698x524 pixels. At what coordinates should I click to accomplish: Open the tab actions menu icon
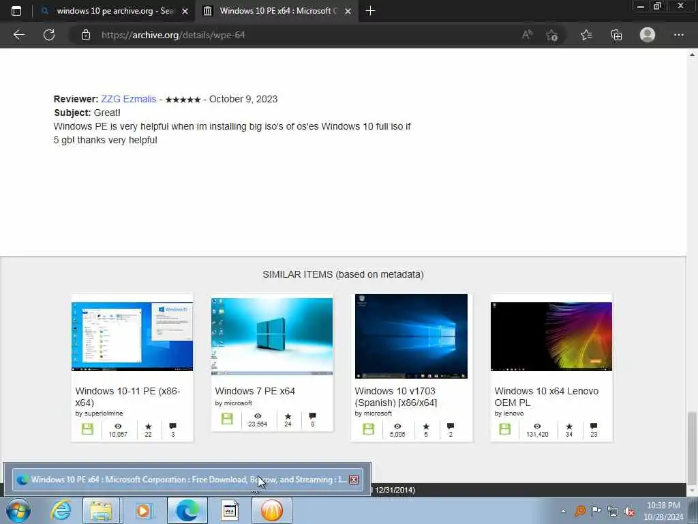(x=16, y=11)
